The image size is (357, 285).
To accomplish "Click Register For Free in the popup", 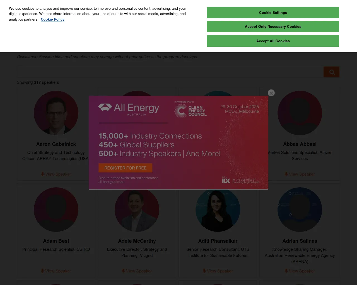I will point(125,168).
